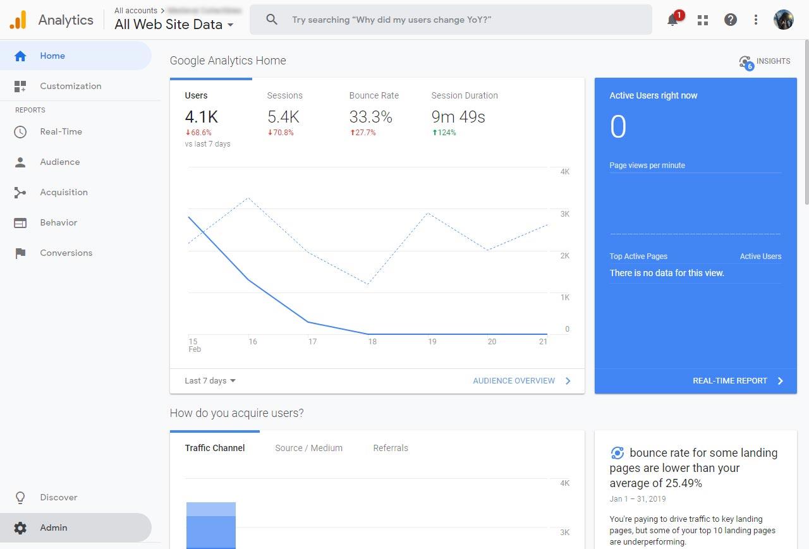Open the three-dot more options menu
809x549 pixels.
pyautogui.click(x=756, y=20)
